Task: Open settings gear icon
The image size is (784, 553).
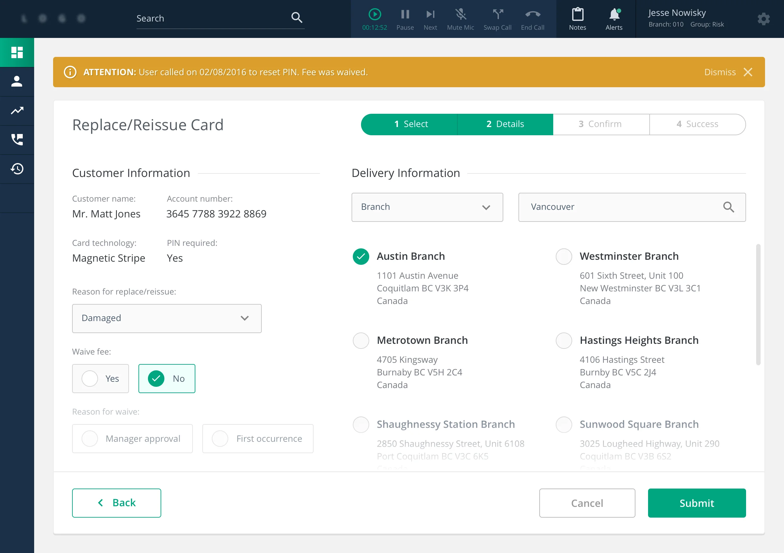Action: click(763, 19)
